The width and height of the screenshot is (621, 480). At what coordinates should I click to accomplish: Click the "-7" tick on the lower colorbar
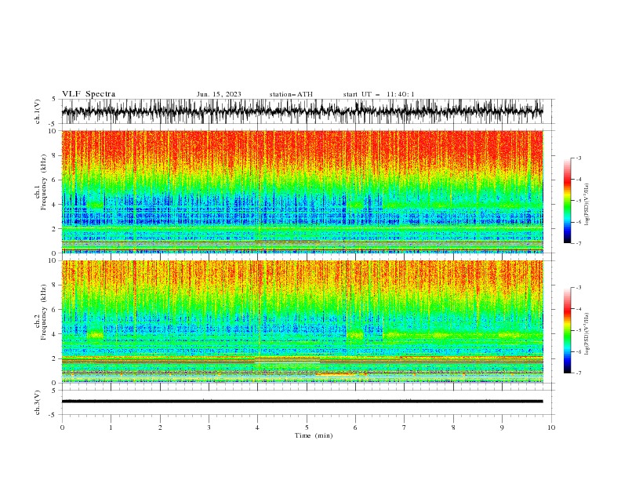579,373
